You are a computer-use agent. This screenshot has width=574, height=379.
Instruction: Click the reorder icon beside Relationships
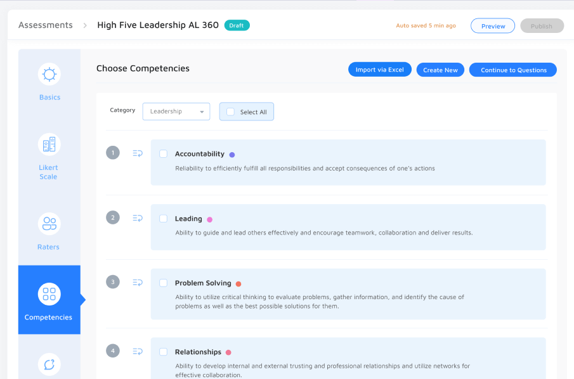point(138,351)
